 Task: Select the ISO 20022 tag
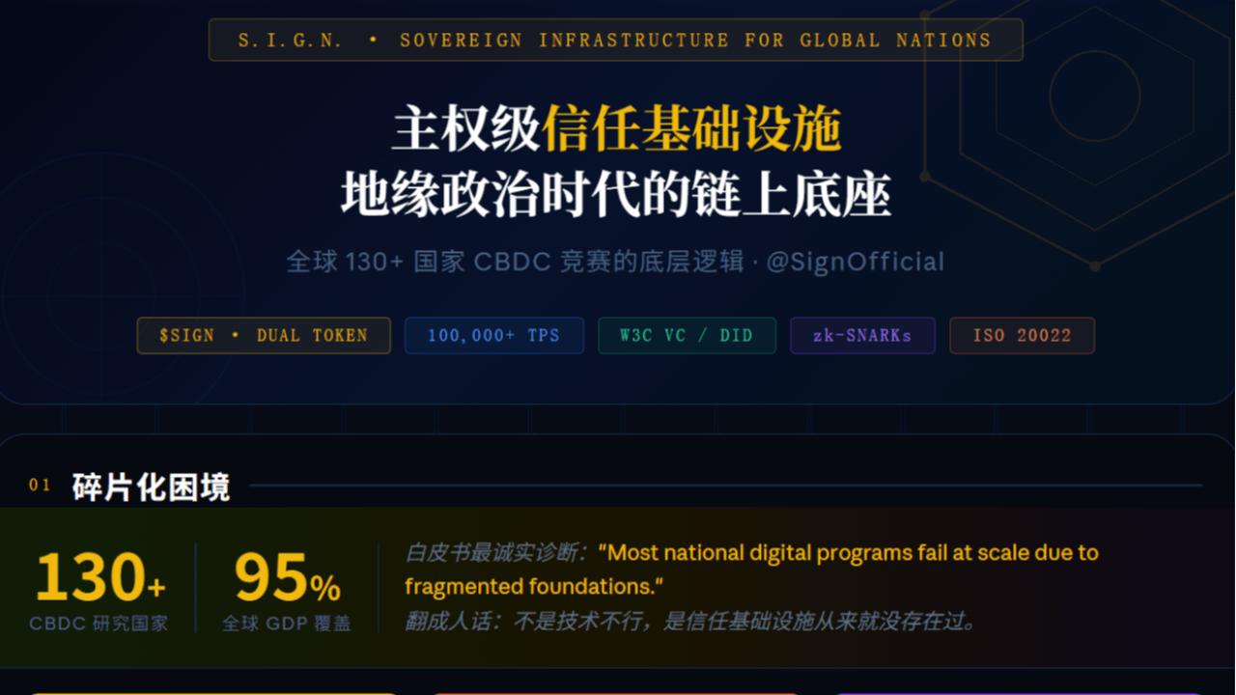coord(1022,336)
